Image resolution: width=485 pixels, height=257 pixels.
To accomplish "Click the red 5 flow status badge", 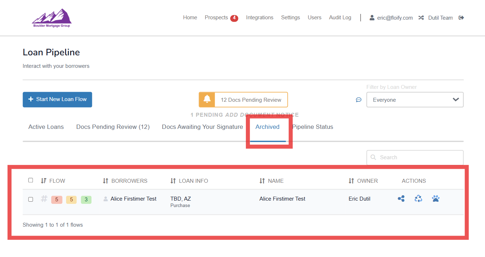I will (56, 200).
